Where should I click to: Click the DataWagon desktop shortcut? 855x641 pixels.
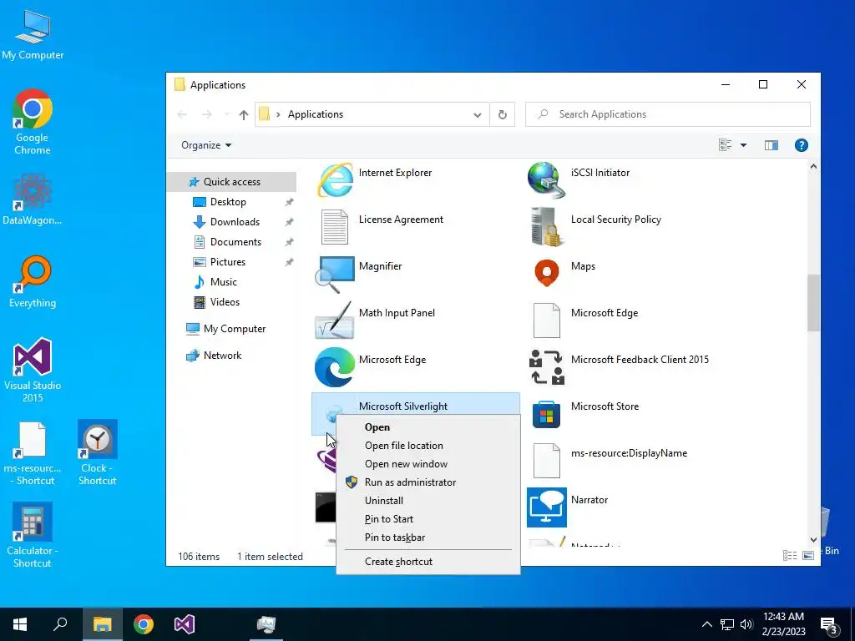point(33,199)
